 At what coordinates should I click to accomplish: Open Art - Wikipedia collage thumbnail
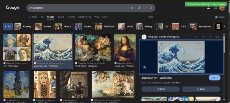tap(17, 47)
